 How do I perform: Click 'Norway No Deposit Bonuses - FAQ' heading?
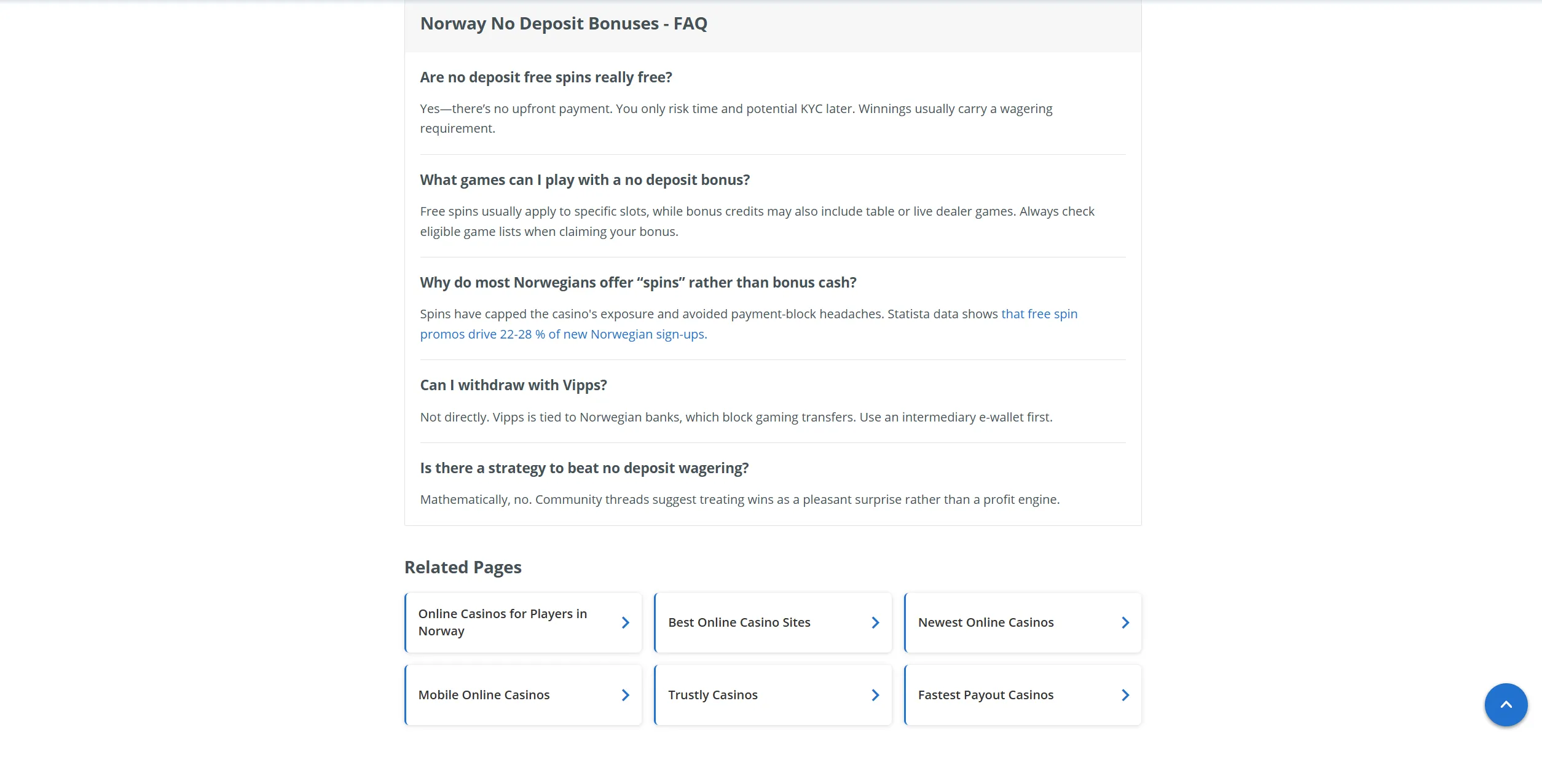pyautogui.click(x=564, y=23)
